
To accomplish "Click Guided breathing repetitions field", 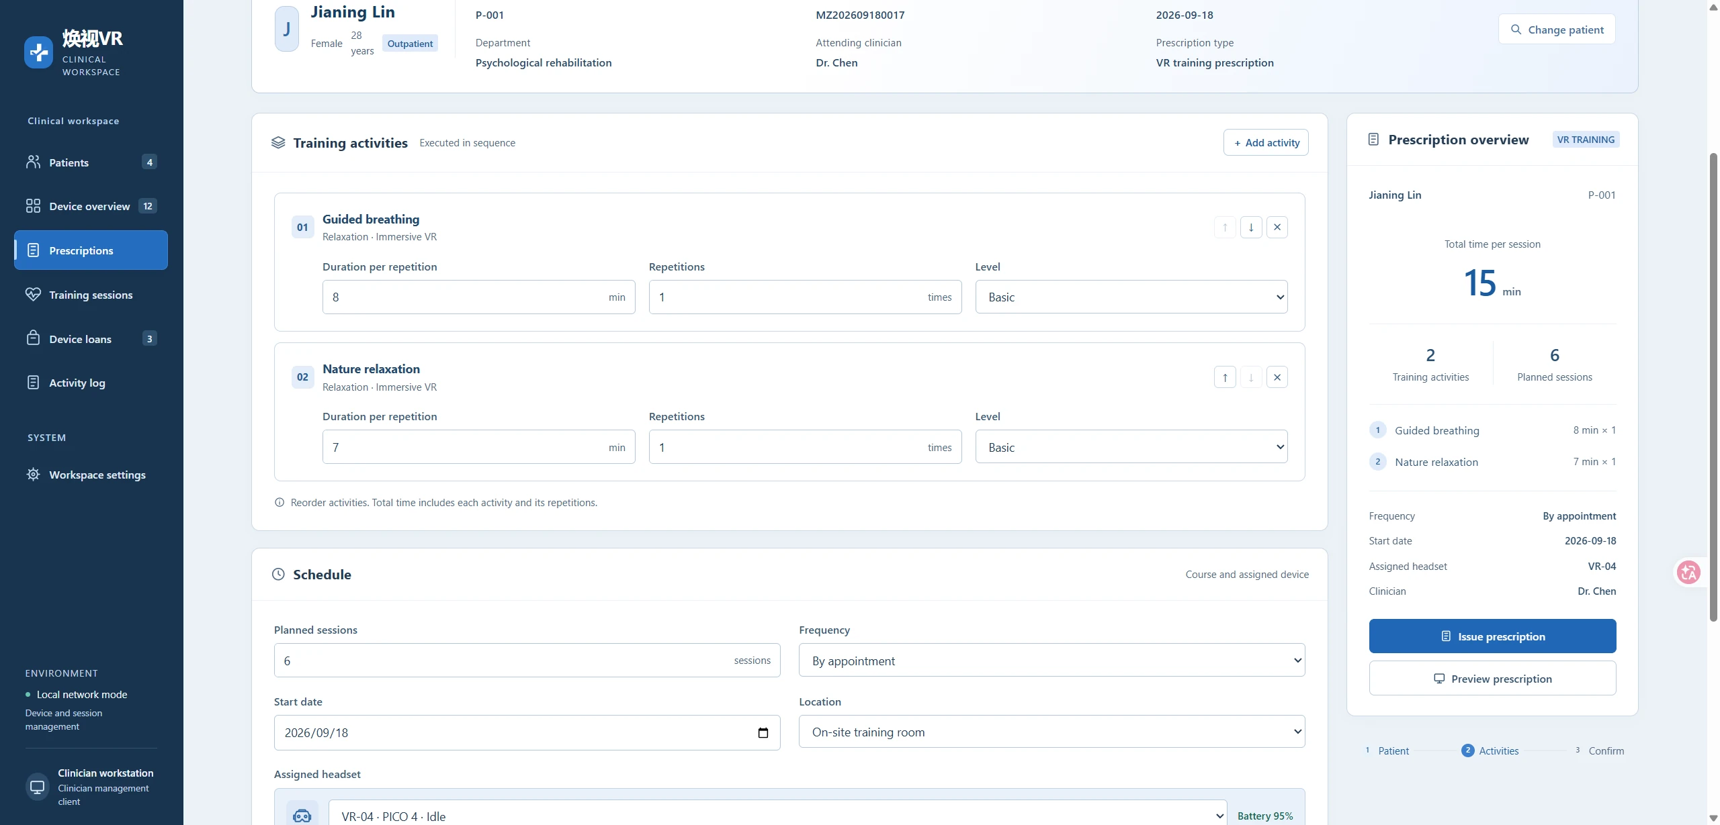I will point(805,297).
